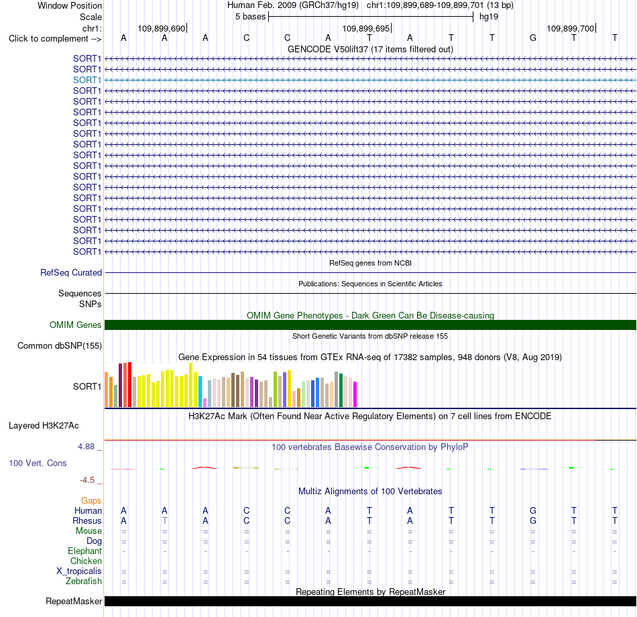Open 'OMIM Gene Phenotypes' green title
Image resolution: width=637 pixels, height=617 pixels.
pyautogui.click(x=370, y=315)
